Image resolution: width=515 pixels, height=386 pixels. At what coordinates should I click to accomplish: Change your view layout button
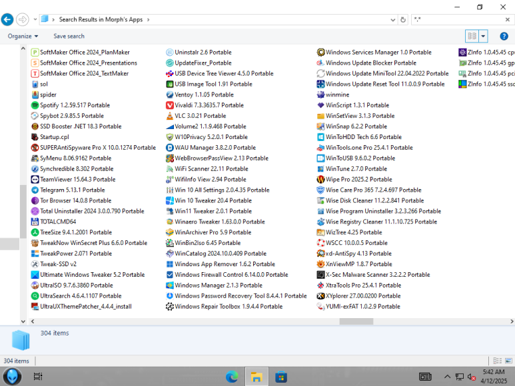[472, 36]
